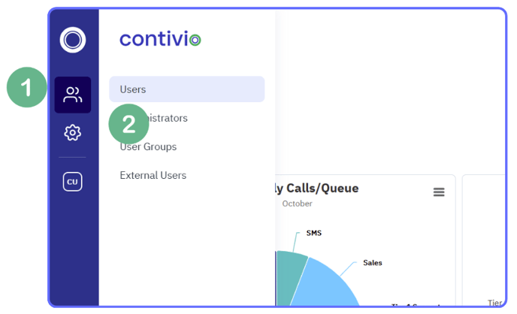This screenshot has width=517, height=314.
Task: Click the Contivio circular logo in sidebar
Action: coord(73,39)
